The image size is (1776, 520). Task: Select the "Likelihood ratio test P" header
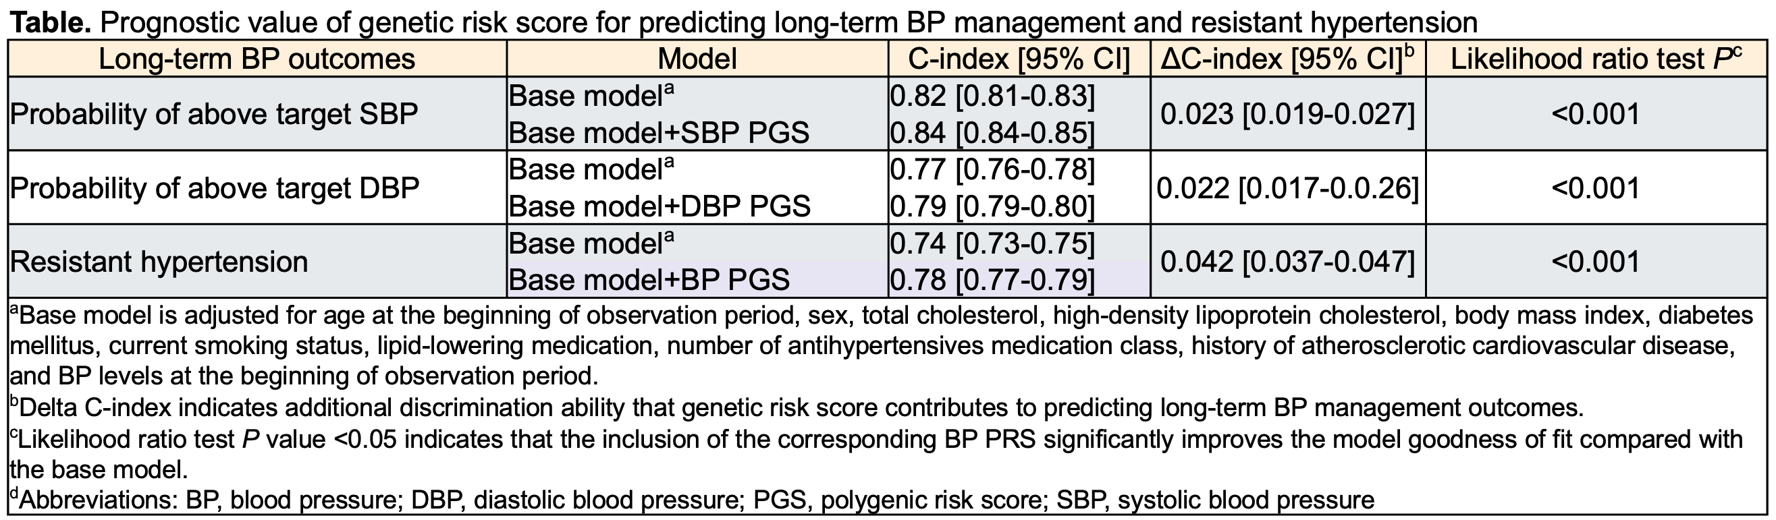pos(1595,59)
